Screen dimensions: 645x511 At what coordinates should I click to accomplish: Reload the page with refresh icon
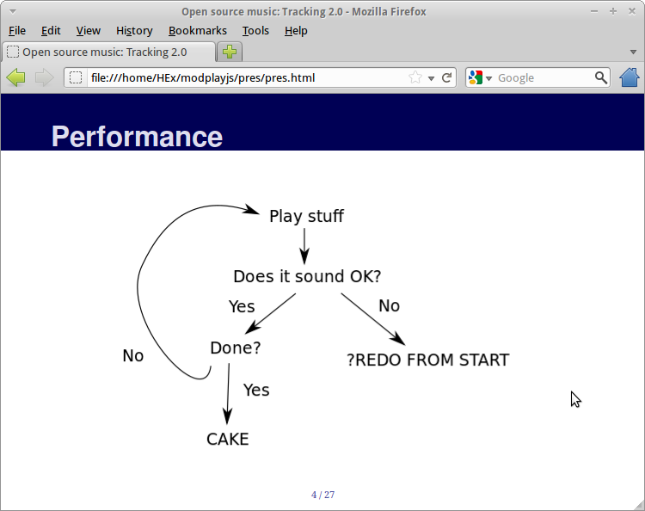coord(446,77)
